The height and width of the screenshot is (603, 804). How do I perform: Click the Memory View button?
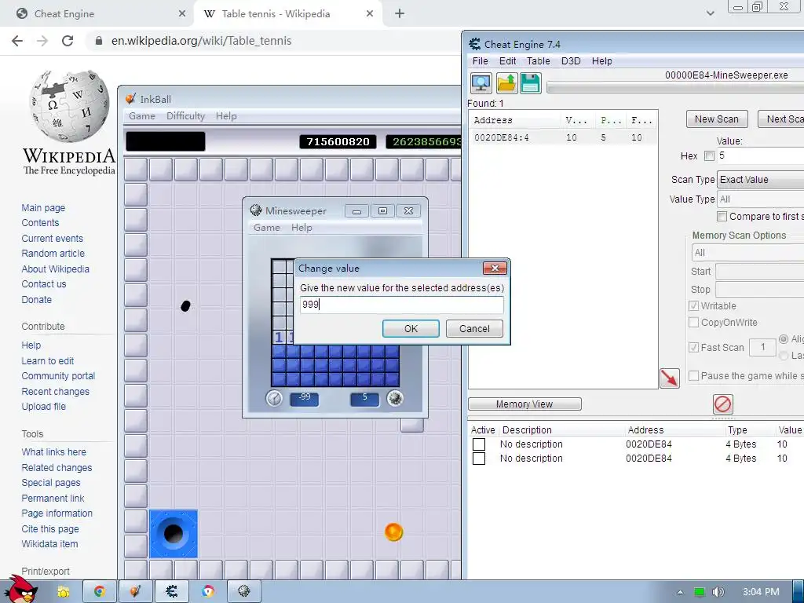click(524, 404)
